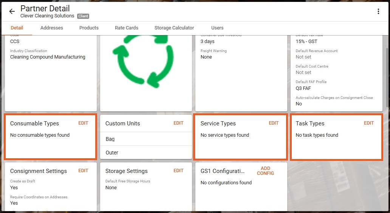Open the Storage Calculator tab
Viewport: 390px width, 213px height.
coord(174,28)
